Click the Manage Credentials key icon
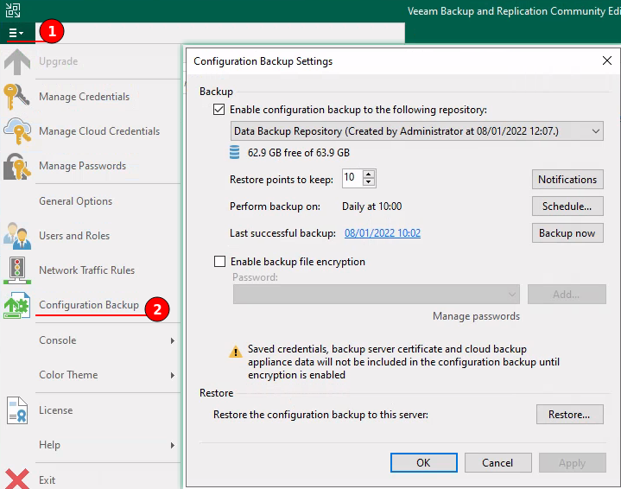 point(16,97)
